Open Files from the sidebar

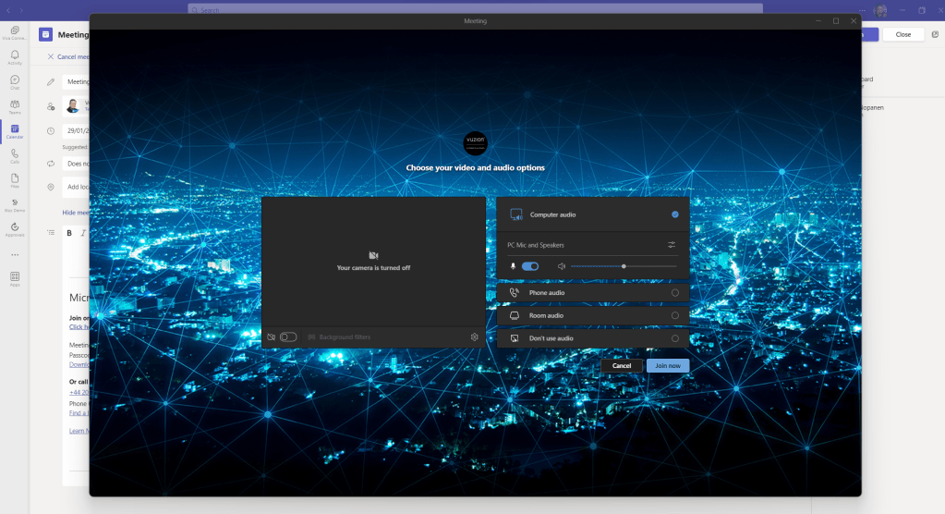point(15,179)
